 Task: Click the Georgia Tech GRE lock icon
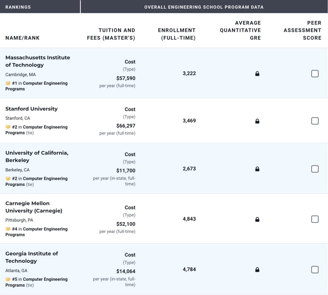coord(257,270)
